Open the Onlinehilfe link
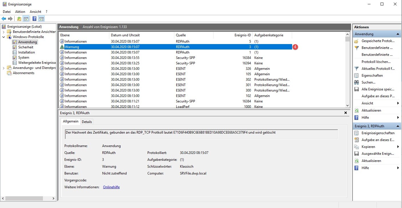This screenshot has height=208, width=402. pyautogui.click(x=111, y=187)
